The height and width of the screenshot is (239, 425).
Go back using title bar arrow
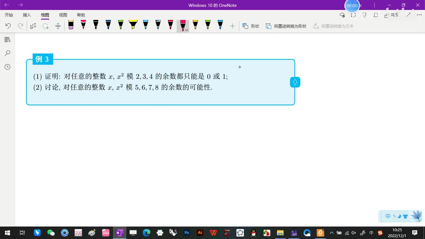7,5
